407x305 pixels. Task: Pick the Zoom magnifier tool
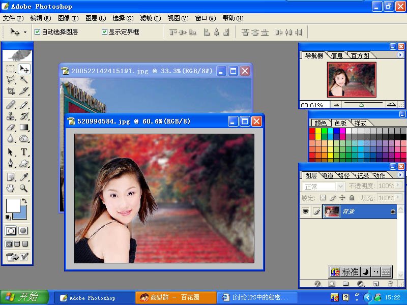(x=24, y=188)
